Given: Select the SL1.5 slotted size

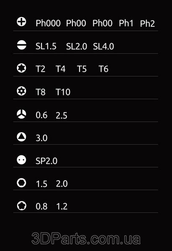Looking at the screenshot, I should [46, 46].
